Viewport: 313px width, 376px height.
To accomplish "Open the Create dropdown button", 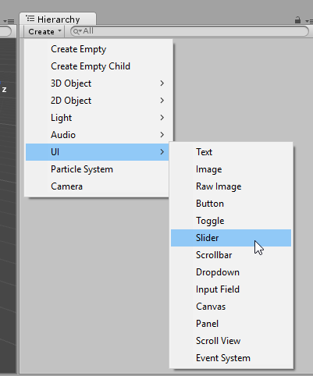I will point(44,31).
